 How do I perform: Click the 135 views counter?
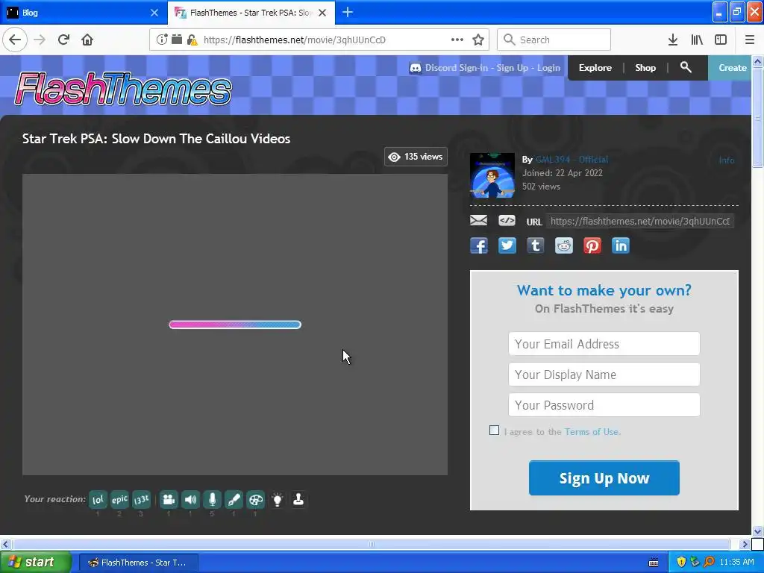(x=416, y=157)
